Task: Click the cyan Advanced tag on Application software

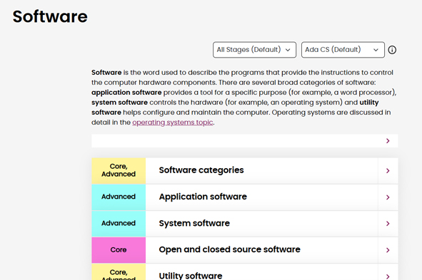Action: 119,197
